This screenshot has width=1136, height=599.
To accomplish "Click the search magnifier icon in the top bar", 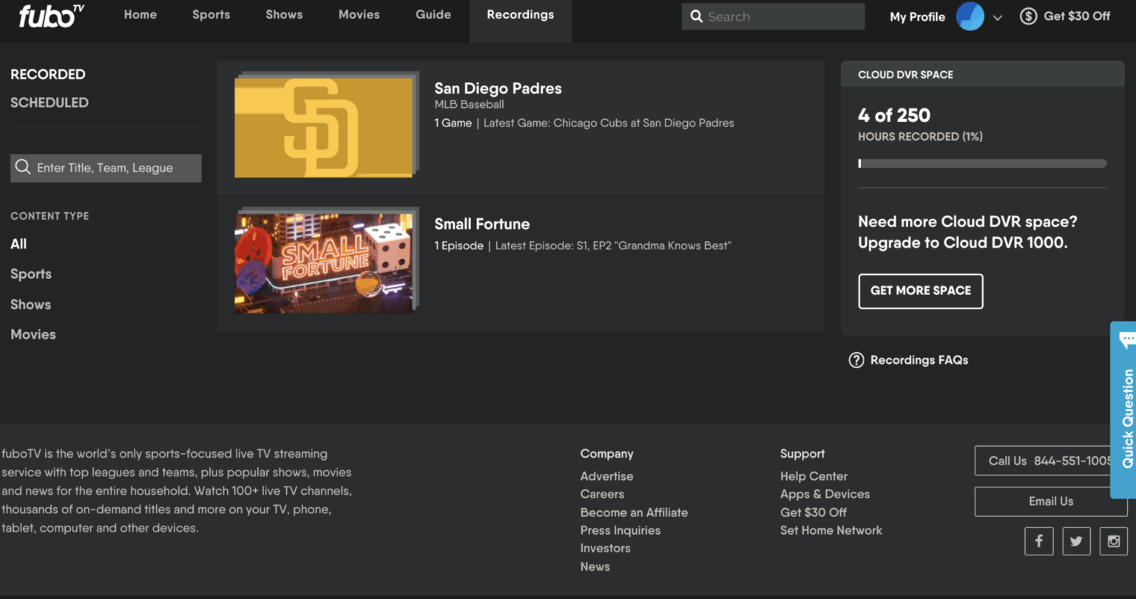I will pyautogui.click(x=696, y=16).
